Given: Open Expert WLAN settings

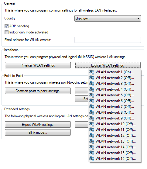Looking at the screenshot, I should (x=38, y=125).
